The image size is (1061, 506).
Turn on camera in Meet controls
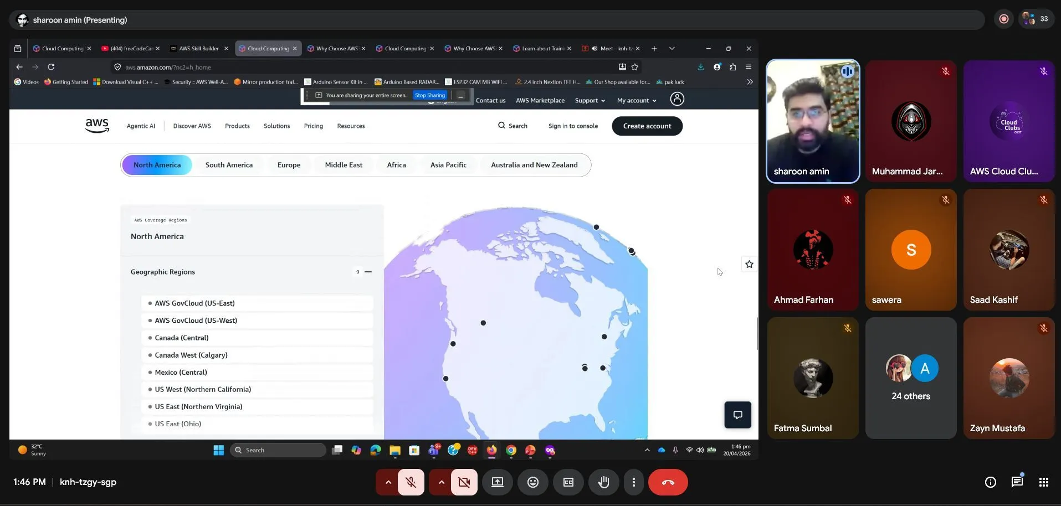464,482
